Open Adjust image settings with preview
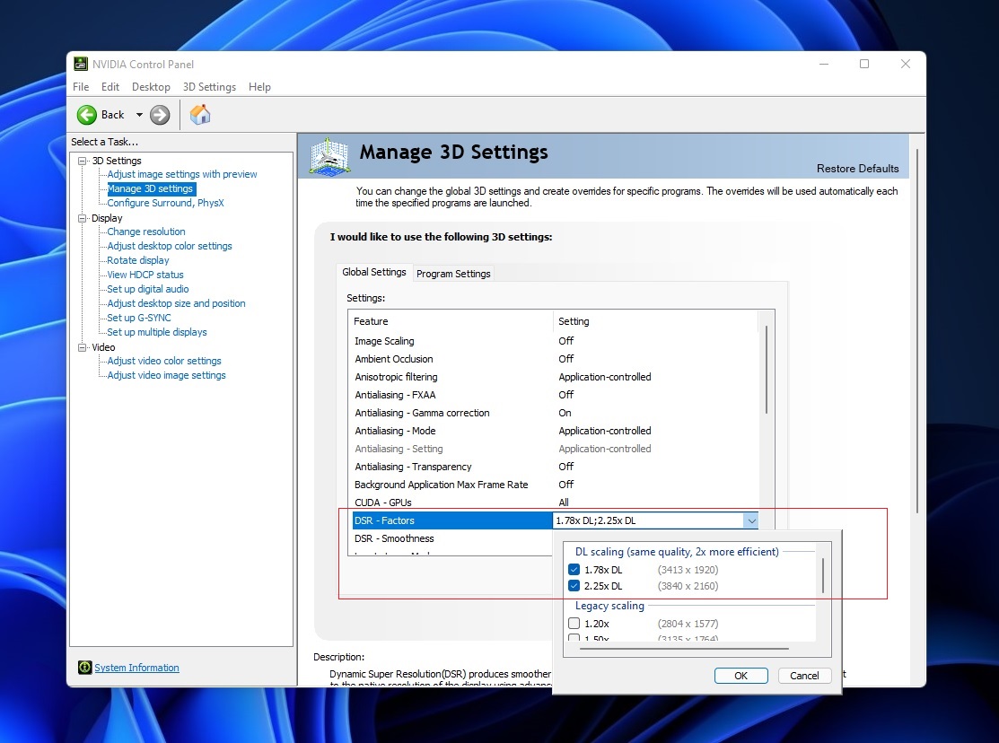 (x=182, y=174)
